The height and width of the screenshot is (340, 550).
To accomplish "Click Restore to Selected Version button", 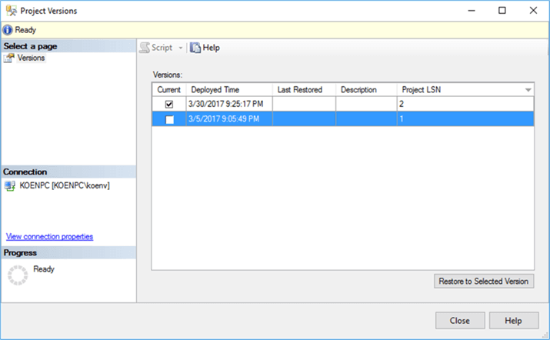I will pos(484,282).
